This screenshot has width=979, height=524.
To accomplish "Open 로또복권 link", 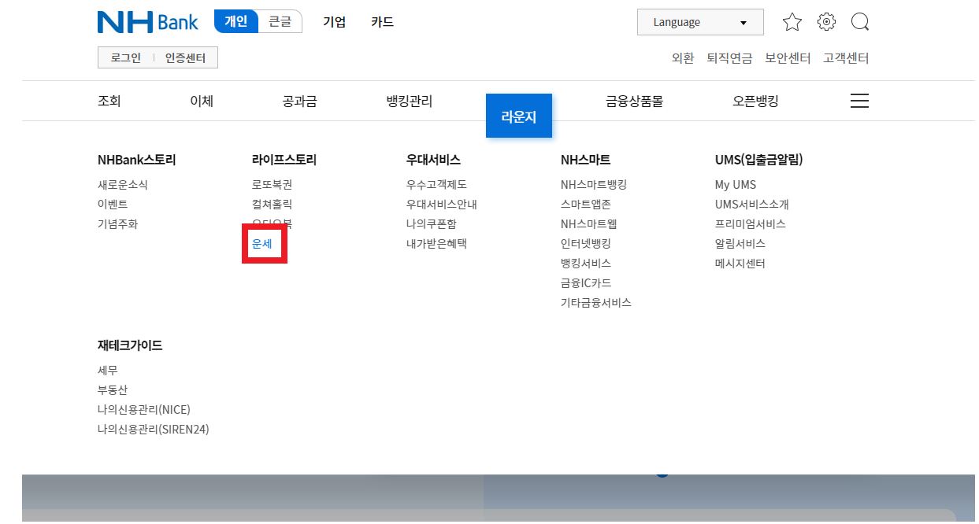I will pos(273,185).
